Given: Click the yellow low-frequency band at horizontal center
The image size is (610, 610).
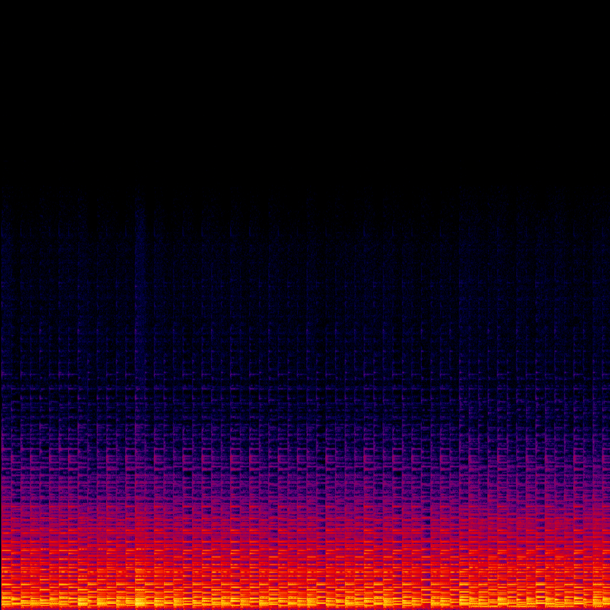Looking at the screenshot, I should [305, 599].
